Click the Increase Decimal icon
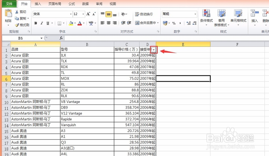This screenshot has width=269, height=156. (x=189, y=23)
